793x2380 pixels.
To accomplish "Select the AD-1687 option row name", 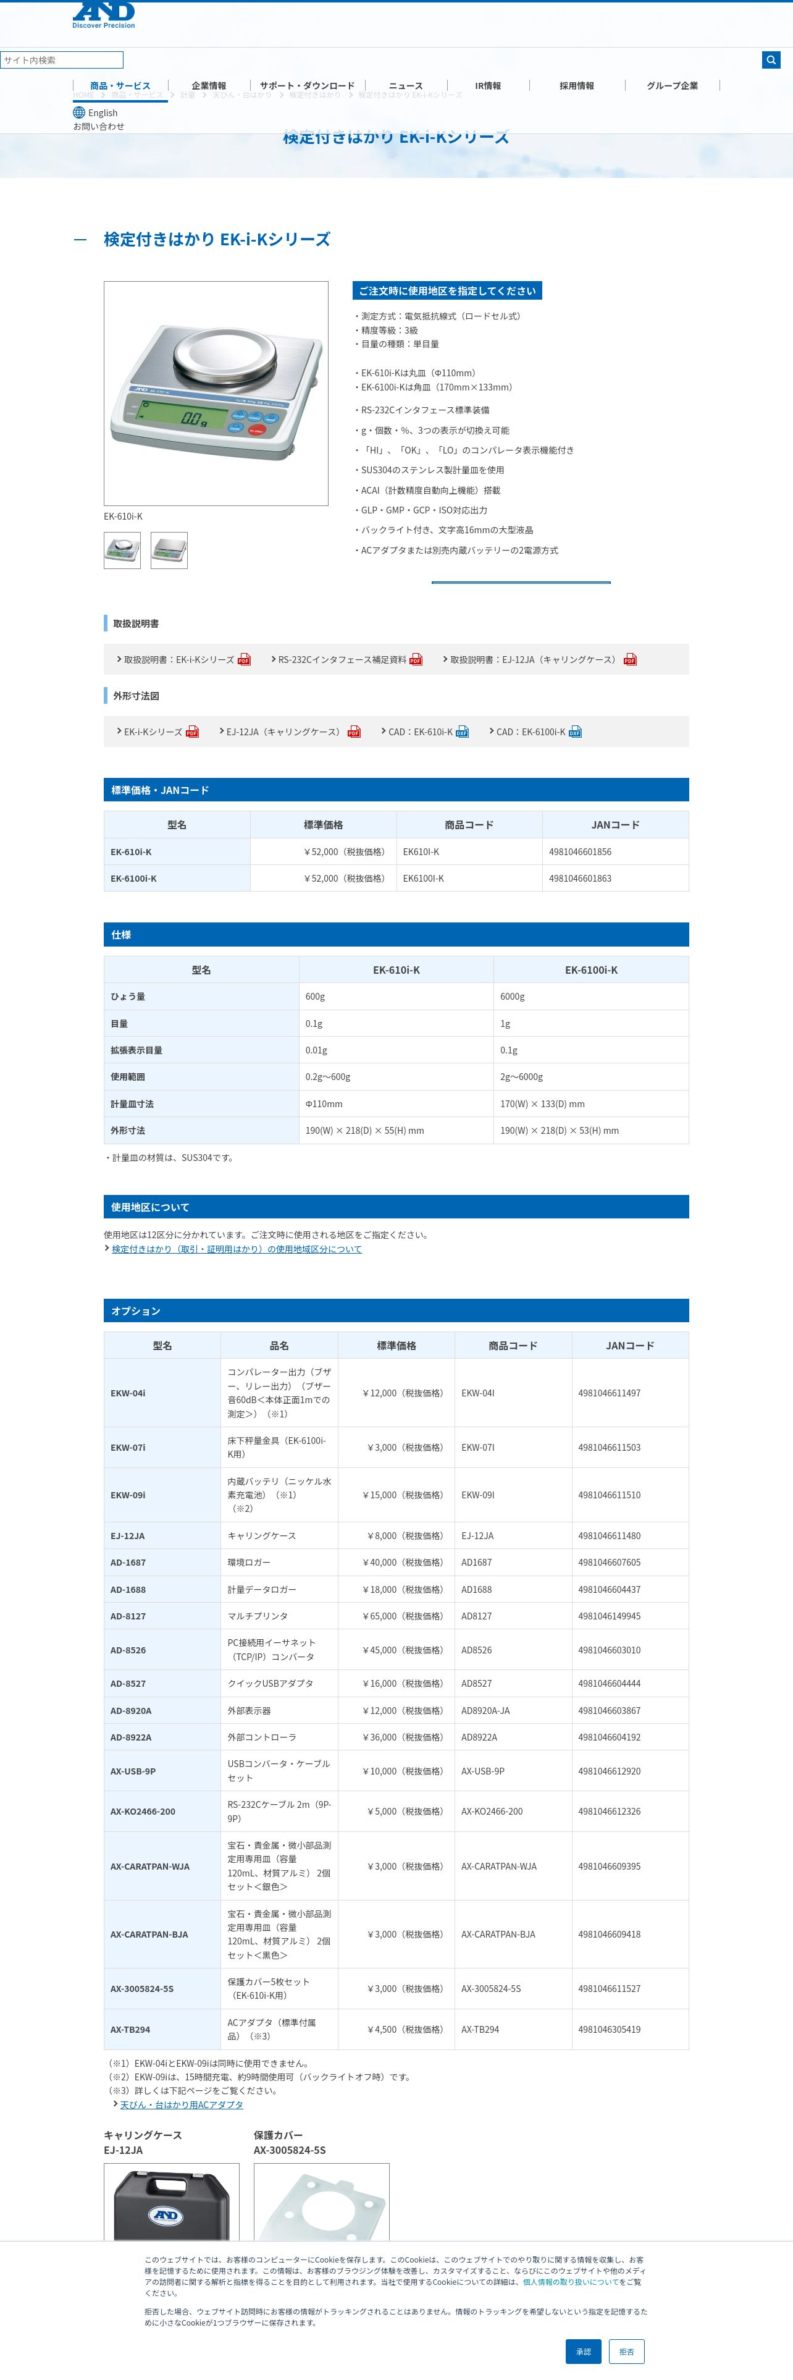I will click(x=162, y=1563).
